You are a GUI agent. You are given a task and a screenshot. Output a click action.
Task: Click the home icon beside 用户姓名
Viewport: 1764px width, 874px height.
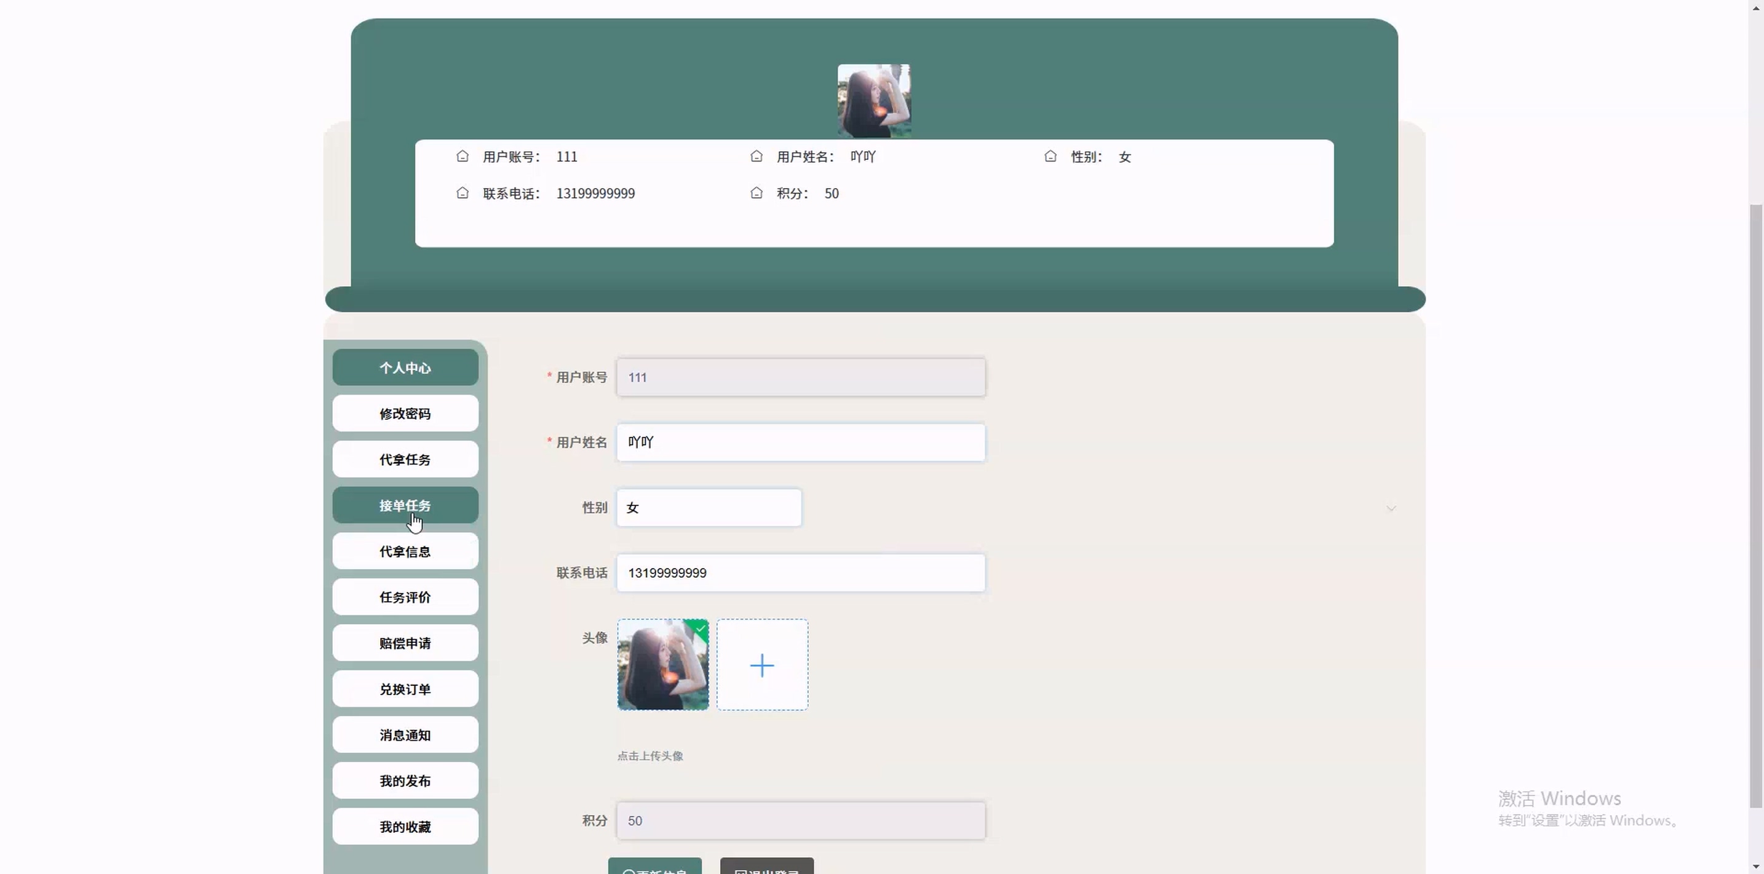(x=756, y=157)
